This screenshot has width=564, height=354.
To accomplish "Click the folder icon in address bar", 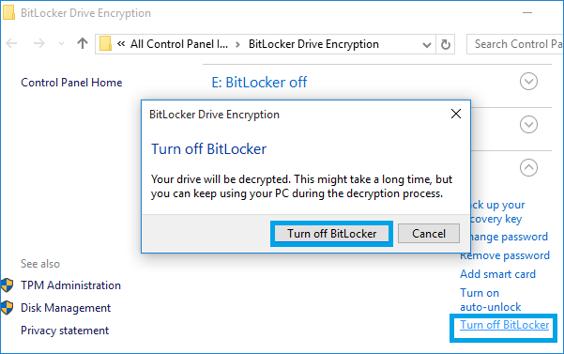I will tap(105, 44).
